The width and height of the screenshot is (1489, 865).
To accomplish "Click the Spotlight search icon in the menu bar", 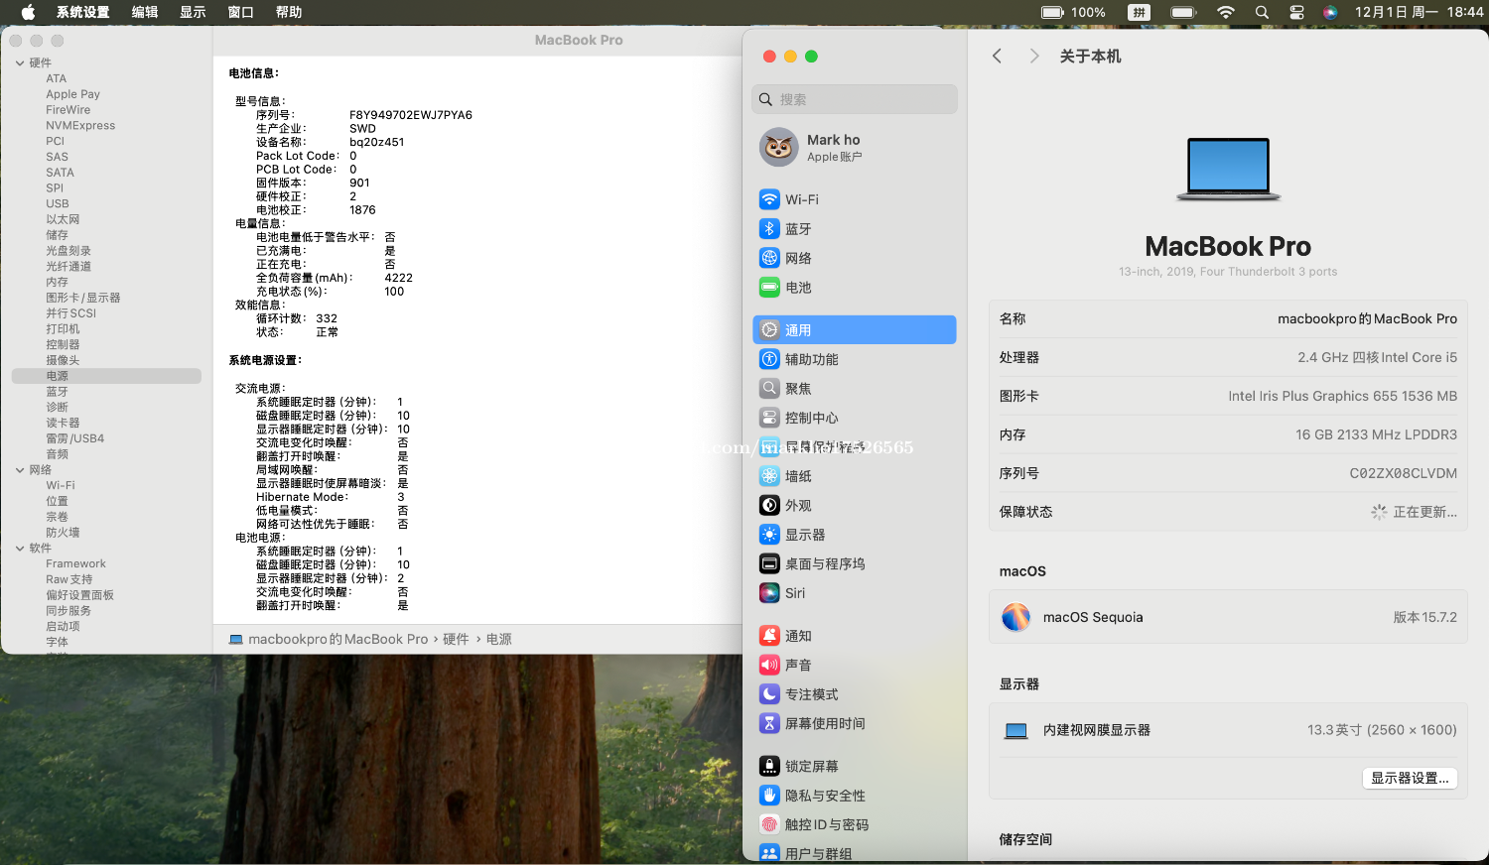I will point(1262,13).
